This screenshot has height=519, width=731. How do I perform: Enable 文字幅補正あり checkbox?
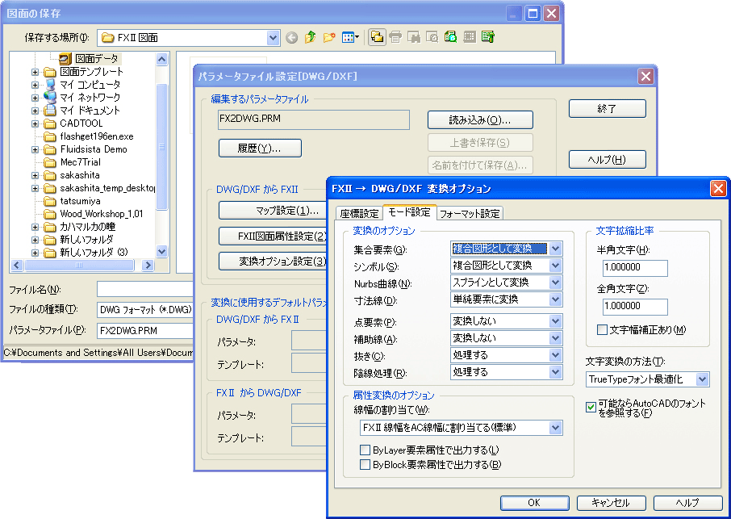pos(602,329)
